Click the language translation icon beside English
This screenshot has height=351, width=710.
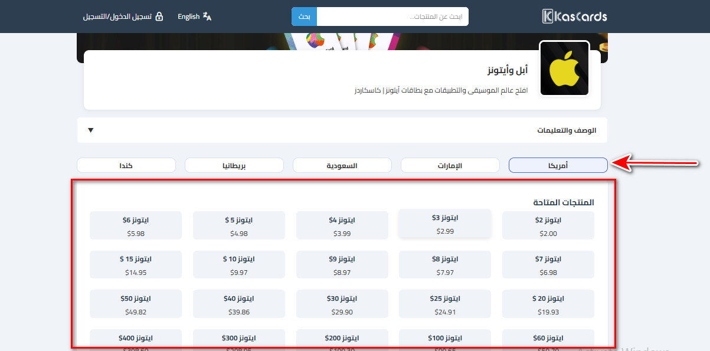point(208,16)
